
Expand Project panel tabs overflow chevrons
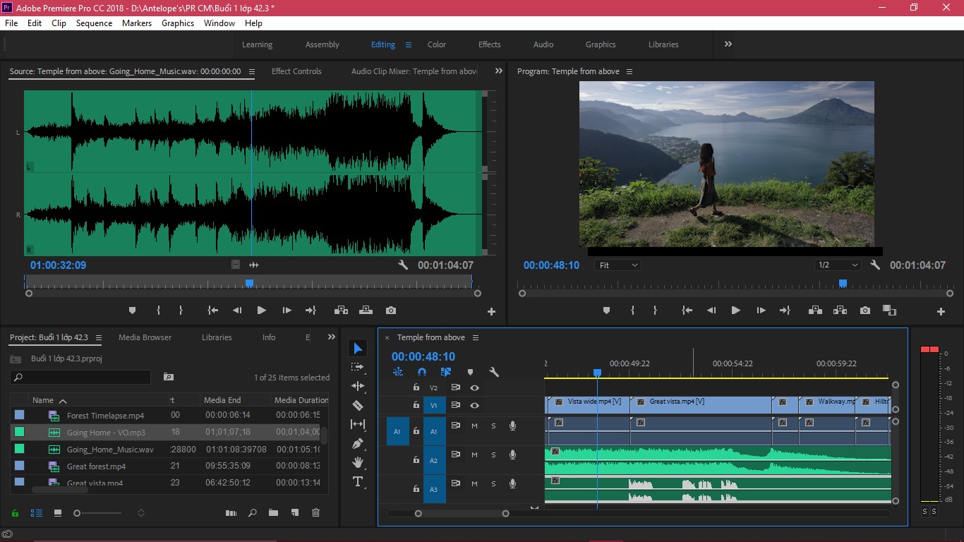click(x=332, y=337)
